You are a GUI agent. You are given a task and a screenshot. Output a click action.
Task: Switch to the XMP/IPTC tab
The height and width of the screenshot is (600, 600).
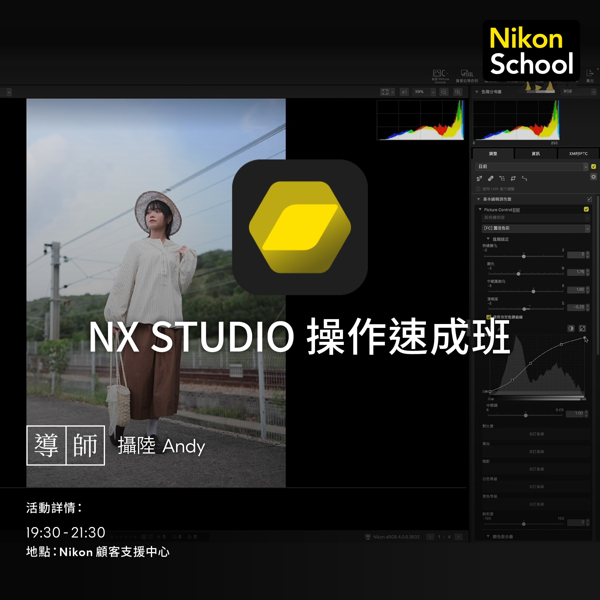click(578, 154)
